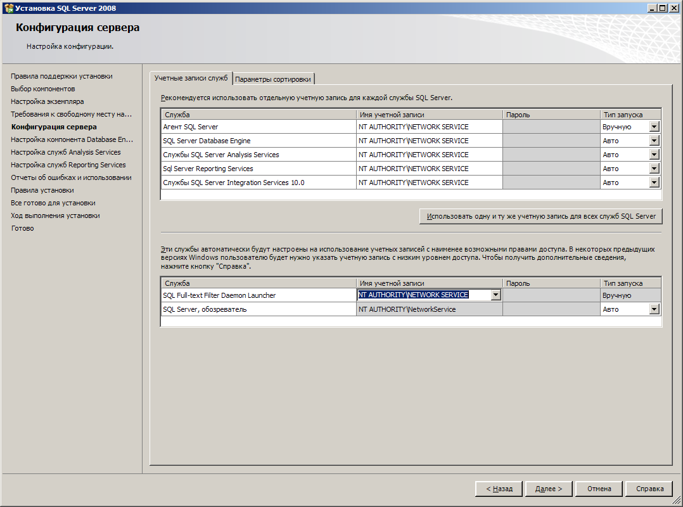The image size is (683, 507).
Task: Click the Вручную startup cell for Full-text Filter Daemon
Action: 631,295
